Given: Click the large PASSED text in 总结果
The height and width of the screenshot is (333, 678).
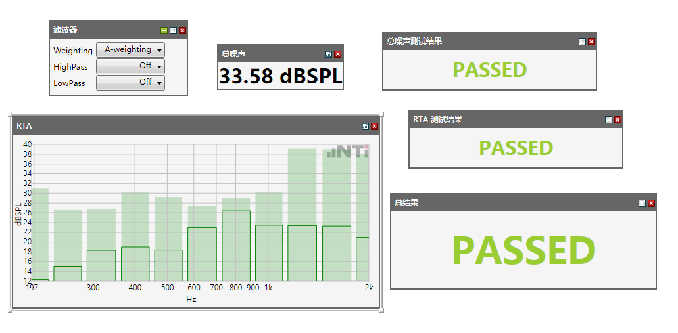Looking at the screenshot, I should pyautogui.click(x=523, y=251).
